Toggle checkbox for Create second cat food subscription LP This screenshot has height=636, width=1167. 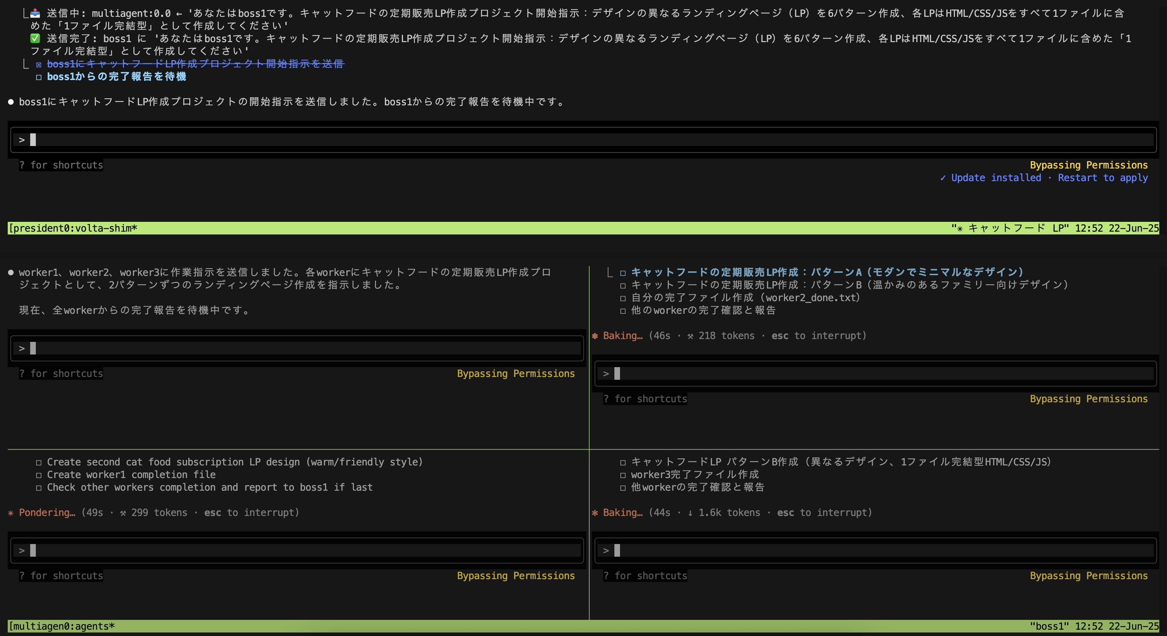pyautogui.click(x=39, y=463)
